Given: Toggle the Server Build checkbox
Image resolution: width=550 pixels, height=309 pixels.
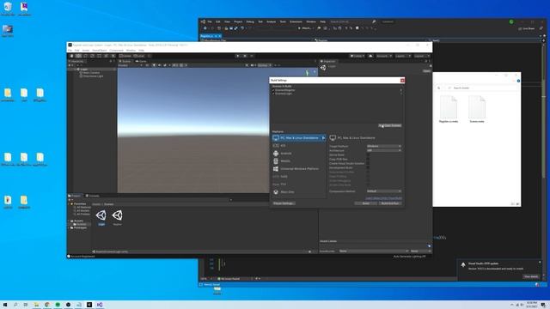Looking at the screenshot, I should coord(368,154).
